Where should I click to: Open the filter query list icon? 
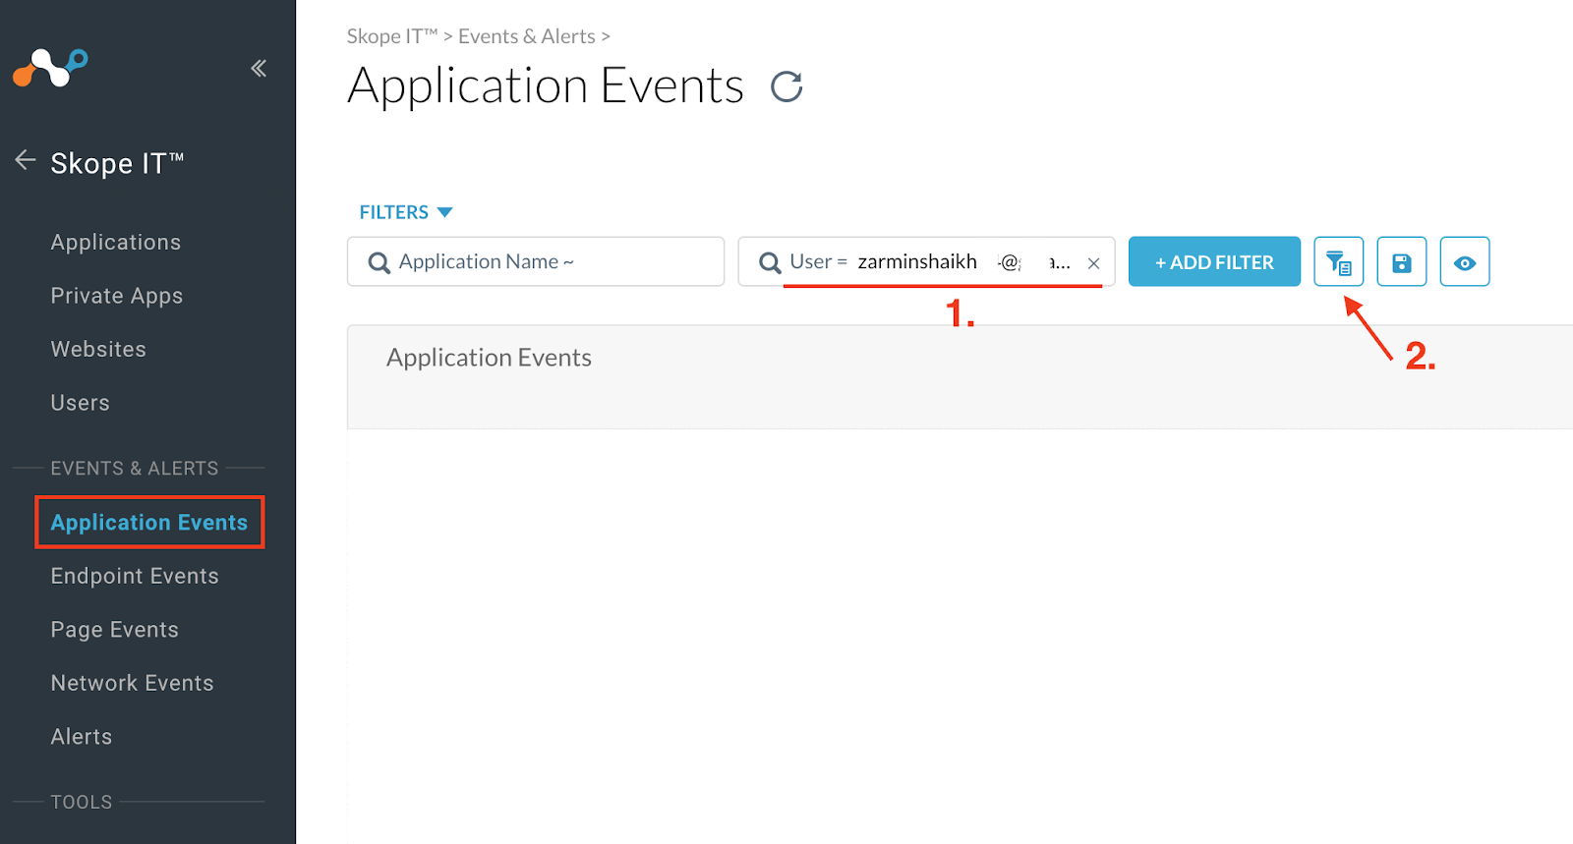[1338, 261]
